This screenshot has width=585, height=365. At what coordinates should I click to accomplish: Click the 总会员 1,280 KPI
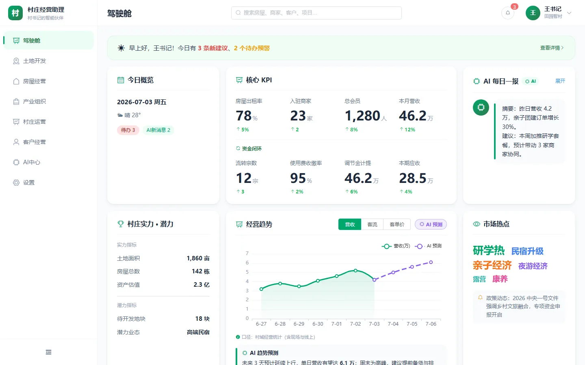tap(368, 115)
